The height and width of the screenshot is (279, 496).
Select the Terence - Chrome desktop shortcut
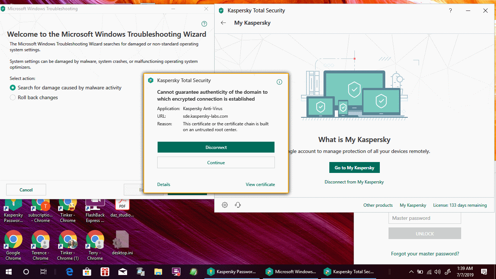click(41, 246)
